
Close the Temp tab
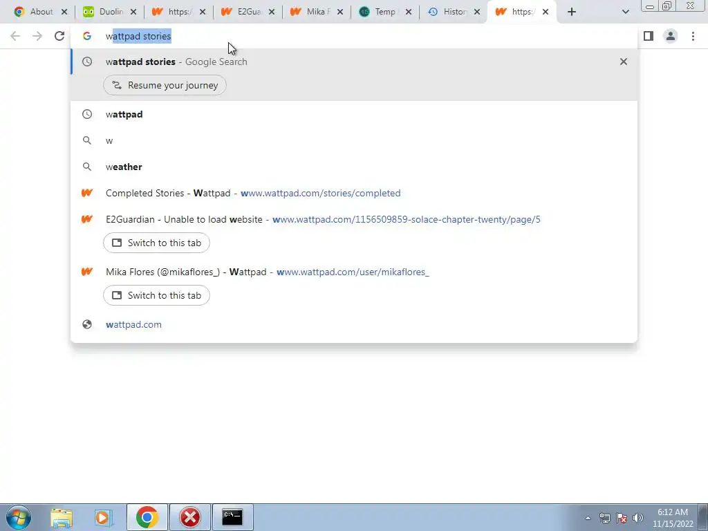[x=408, y=12]
